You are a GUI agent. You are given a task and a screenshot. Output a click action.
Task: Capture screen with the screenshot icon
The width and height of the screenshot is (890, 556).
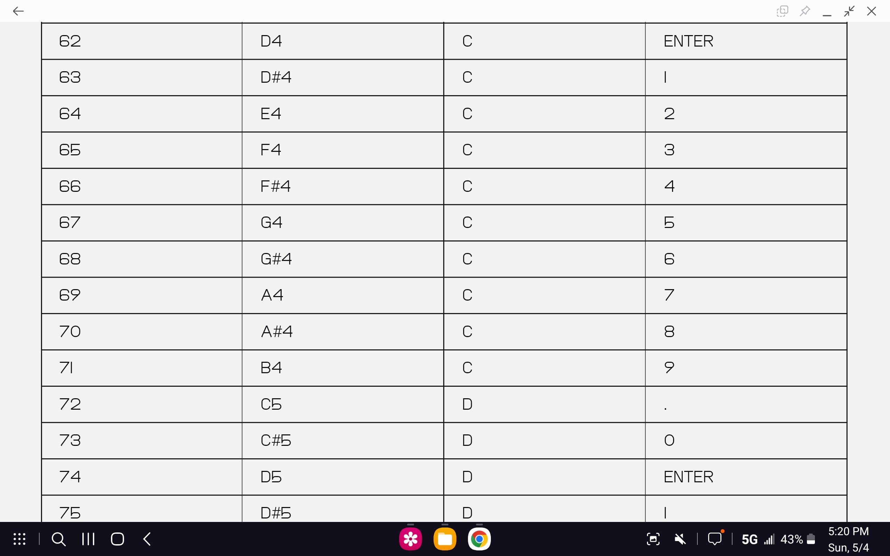[653, 539]
